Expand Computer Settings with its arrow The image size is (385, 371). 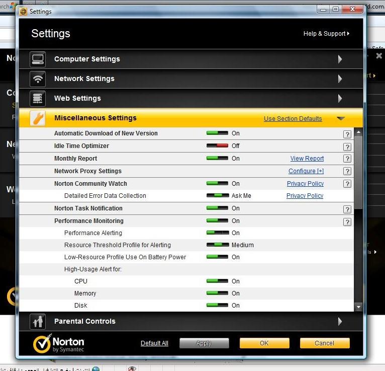point(340,59)
